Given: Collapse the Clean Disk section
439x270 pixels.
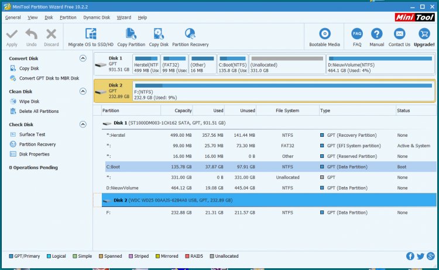Looking at the screenshot, I should tap(83, 92).
